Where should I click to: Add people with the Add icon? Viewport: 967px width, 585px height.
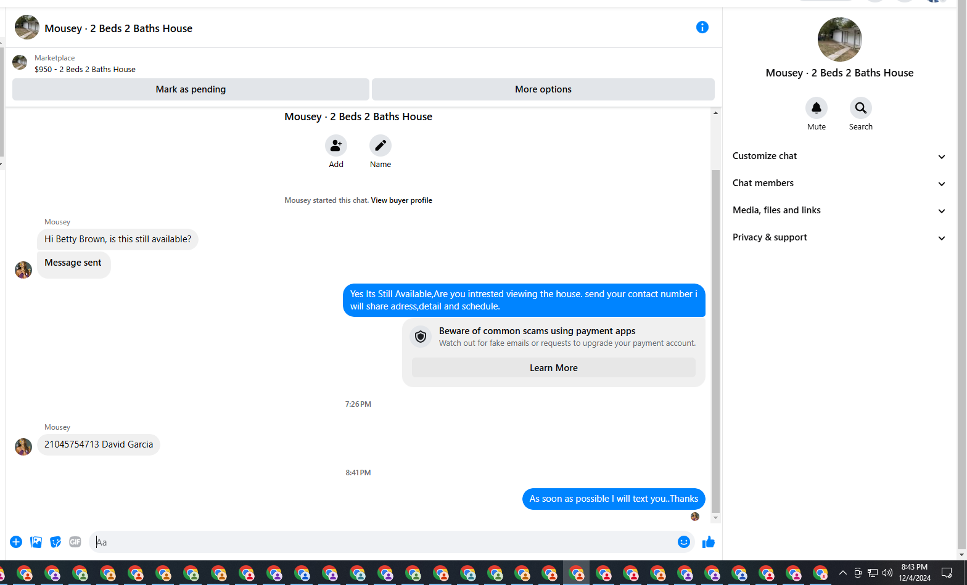pyautogui.click(x=336, y=145)
